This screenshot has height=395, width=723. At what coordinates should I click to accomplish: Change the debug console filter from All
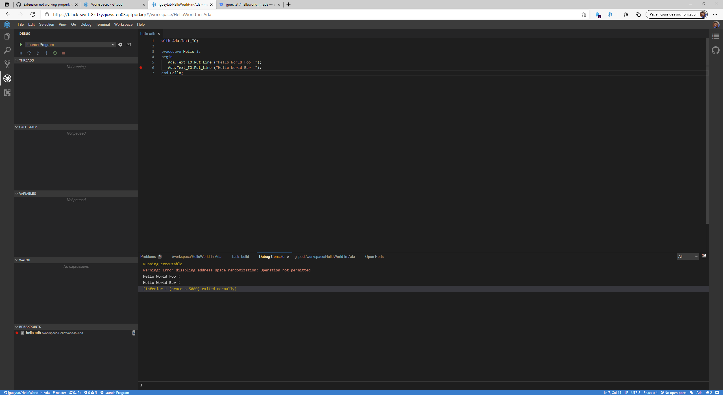pyautogui.click(x=687, y=256)
